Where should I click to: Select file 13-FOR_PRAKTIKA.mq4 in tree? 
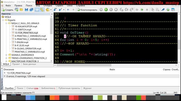tap(26, 33)
